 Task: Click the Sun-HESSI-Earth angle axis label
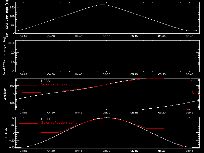pyautogui.click(x=7, y=18)
